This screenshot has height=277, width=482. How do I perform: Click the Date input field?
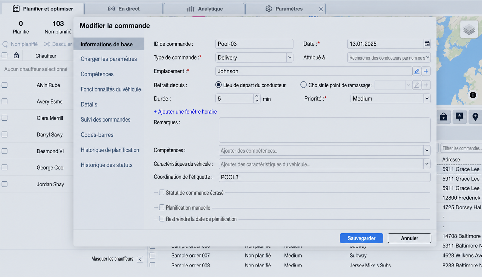point(385,44)
